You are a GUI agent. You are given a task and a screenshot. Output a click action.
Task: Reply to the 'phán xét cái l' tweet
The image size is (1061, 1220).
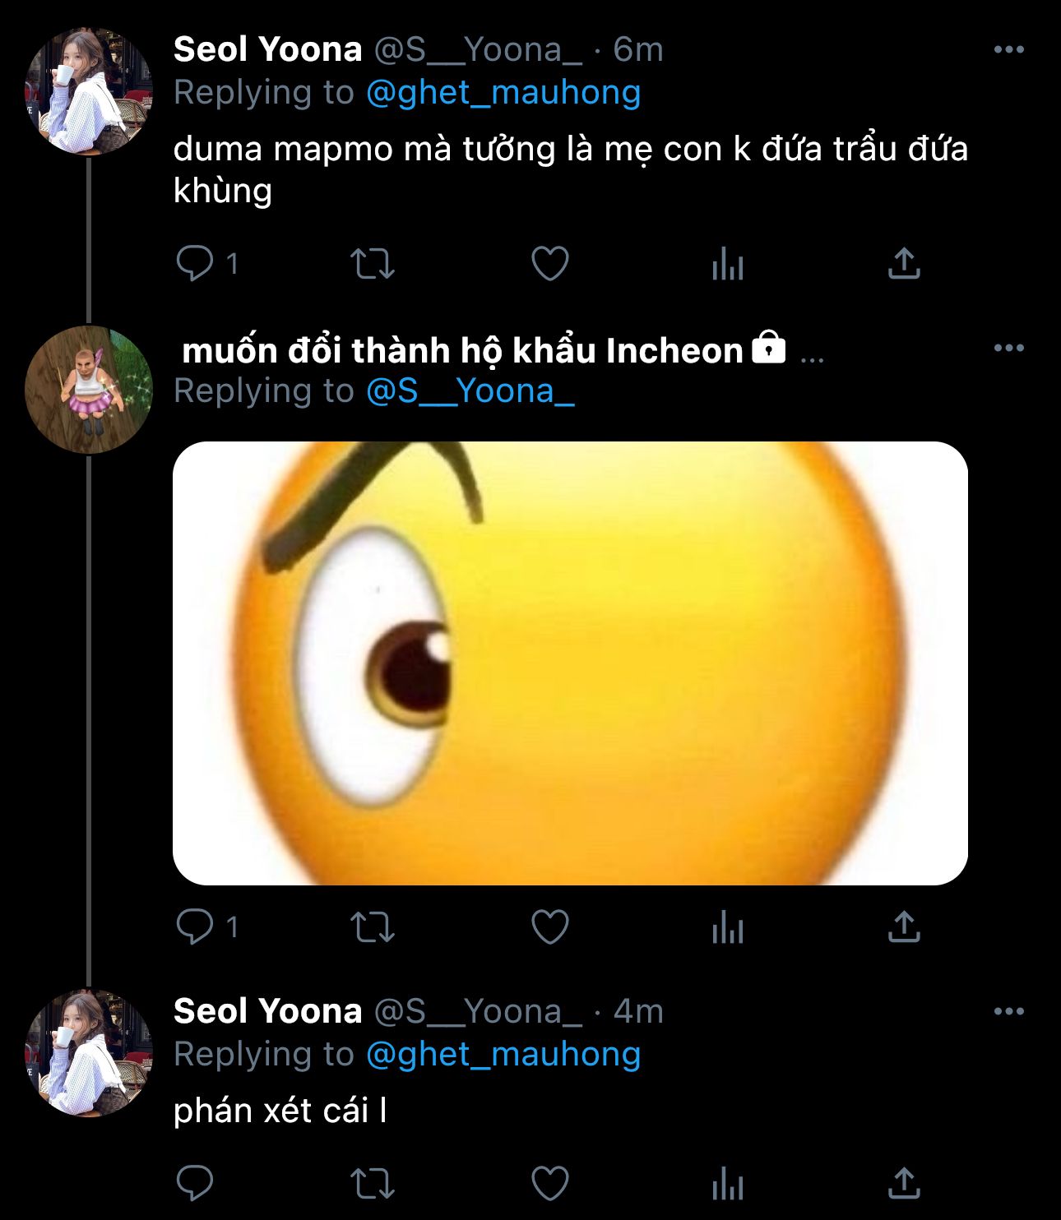[x=195, y=1184]
